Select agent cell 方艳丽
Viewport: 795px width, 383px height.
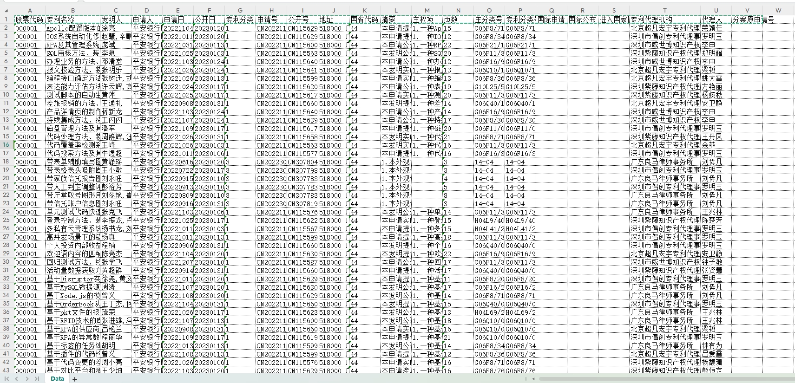716,86
